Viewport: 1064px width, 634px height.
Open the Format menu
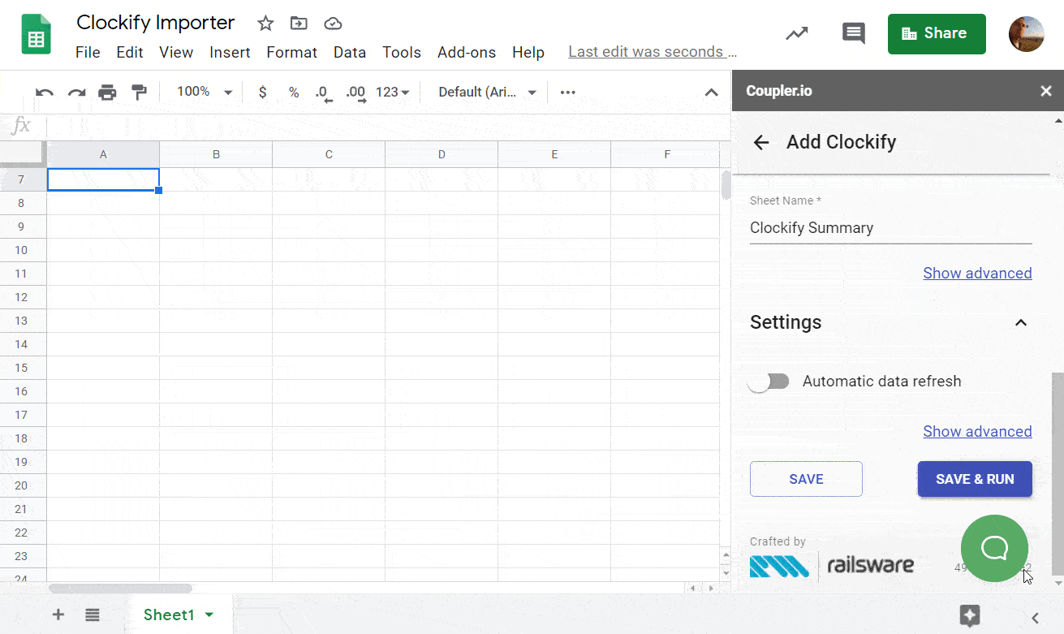(x=291, y=52)
